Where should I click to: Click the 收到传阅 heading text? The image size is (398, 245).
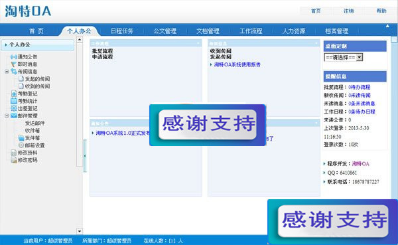(x=220, y=51)
